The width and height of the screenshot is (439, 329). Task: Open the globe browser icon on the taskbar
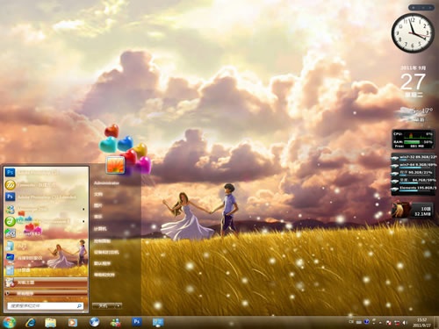click(94, 322)
